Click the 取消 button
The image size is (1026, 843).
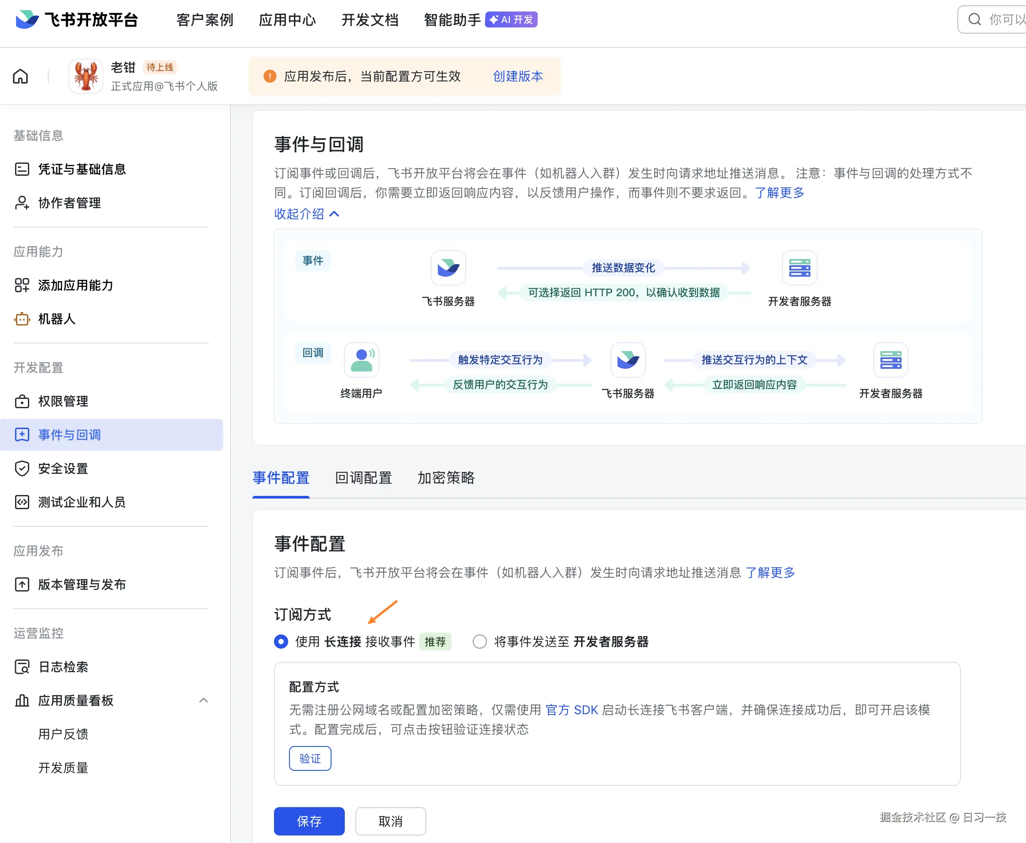coord(391,821)
